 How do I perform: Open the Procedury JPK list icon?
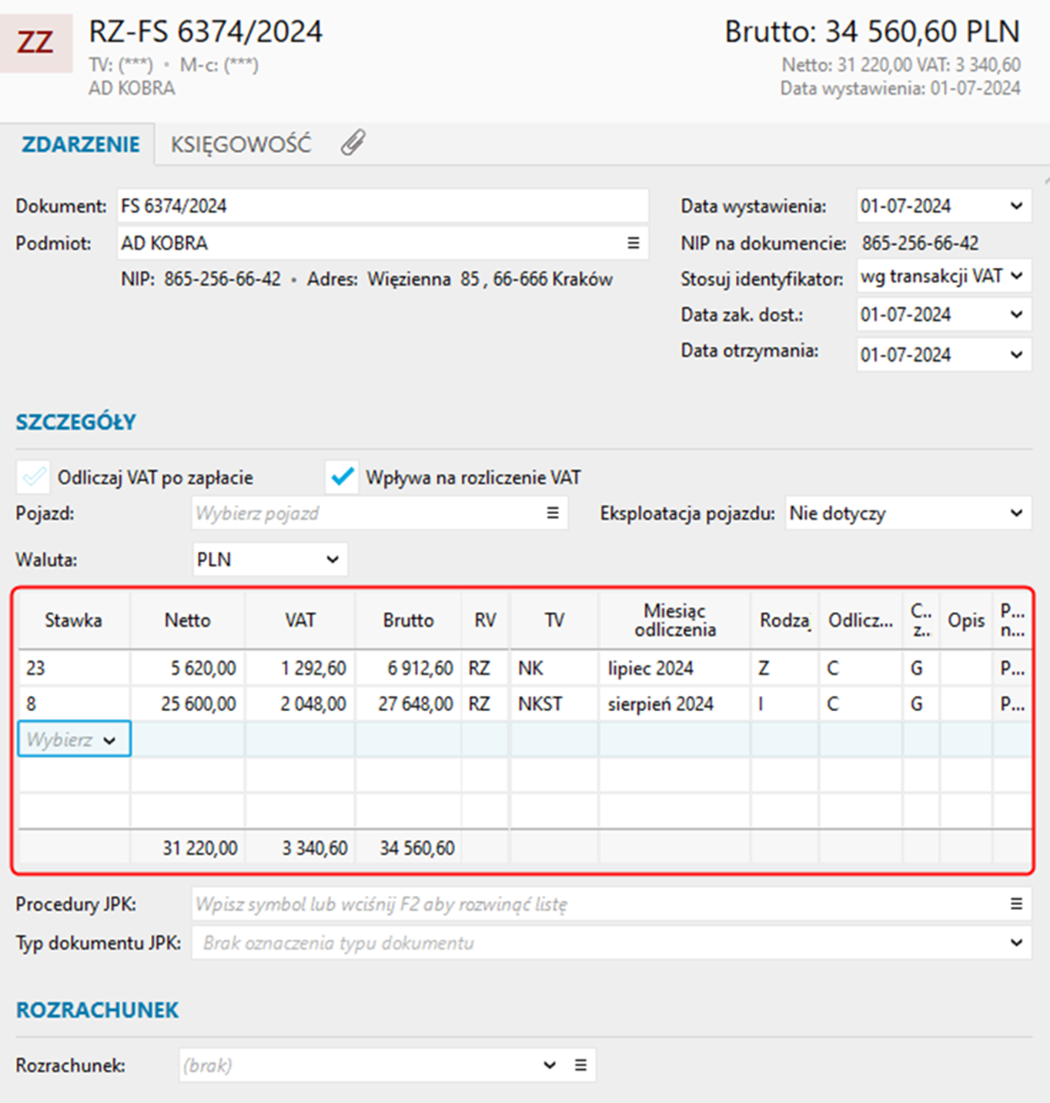(x=1016, y=904)
